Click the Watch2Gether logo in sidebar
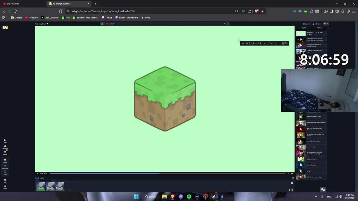The width and height of the screenshot is (358, 201). [5, 27]
